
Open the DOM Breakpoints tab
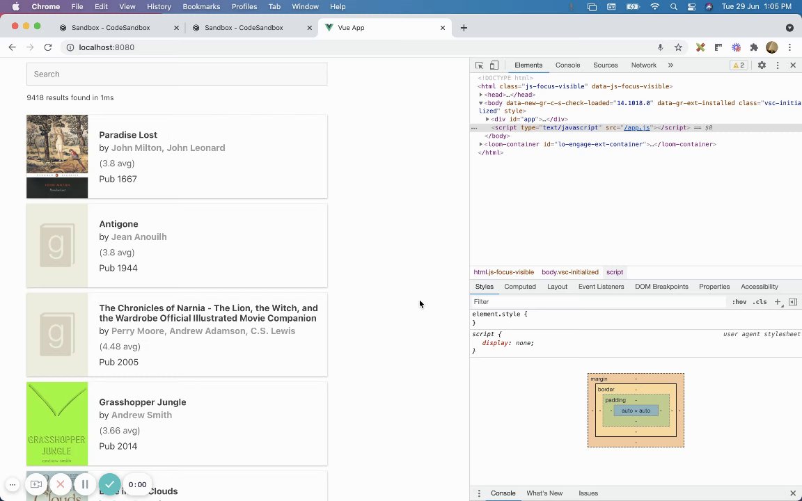click(x=661, y=287)
